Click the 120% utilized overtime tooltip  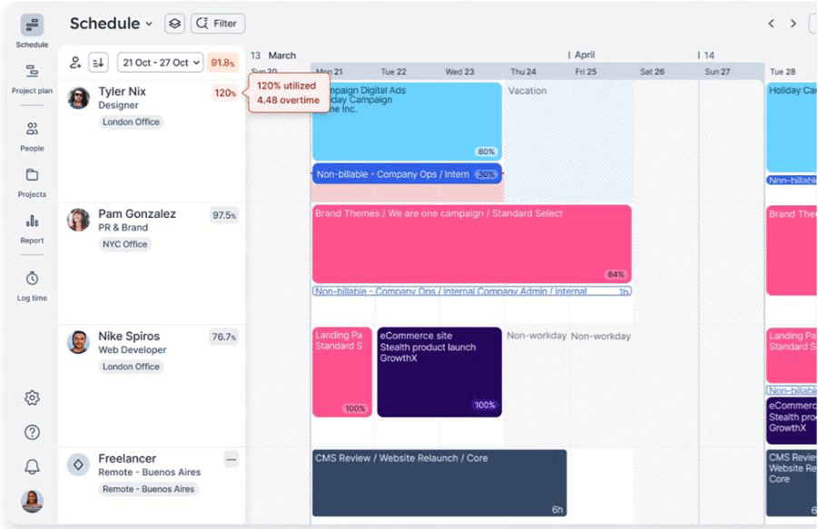coord(290,93)
